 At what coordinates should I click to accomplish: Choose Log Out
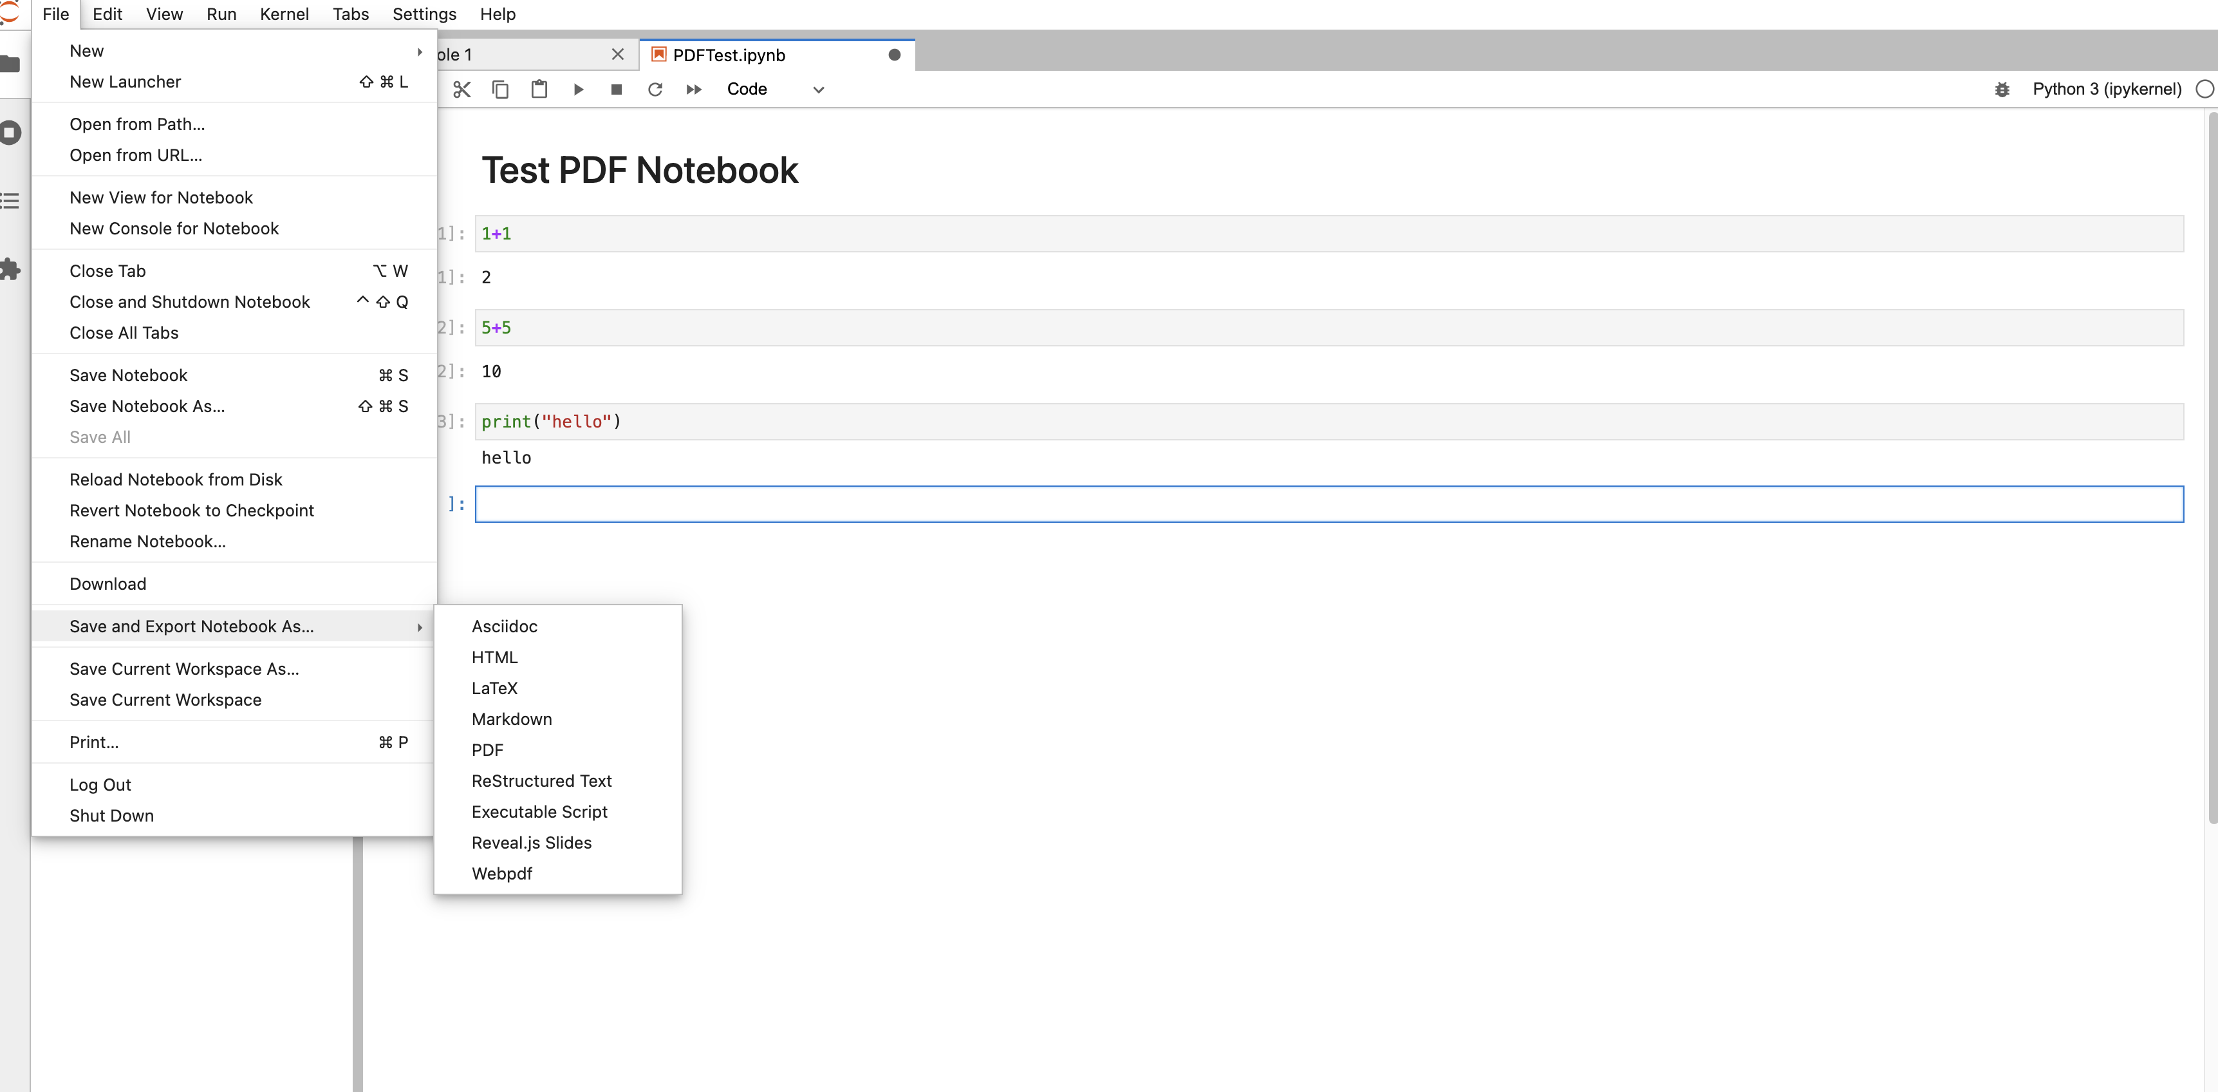[x=234, y=784]
